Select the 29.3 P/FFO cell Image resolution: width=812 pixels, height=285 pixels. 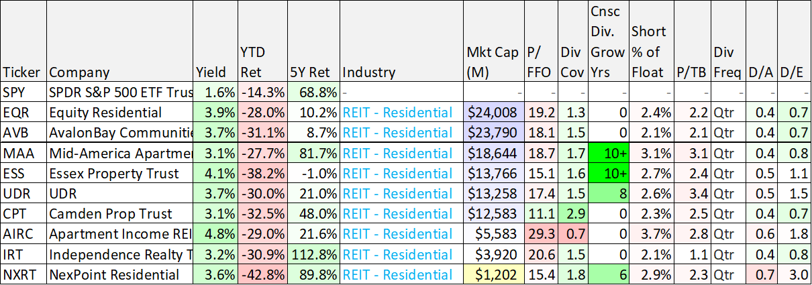tap(540, 234)
